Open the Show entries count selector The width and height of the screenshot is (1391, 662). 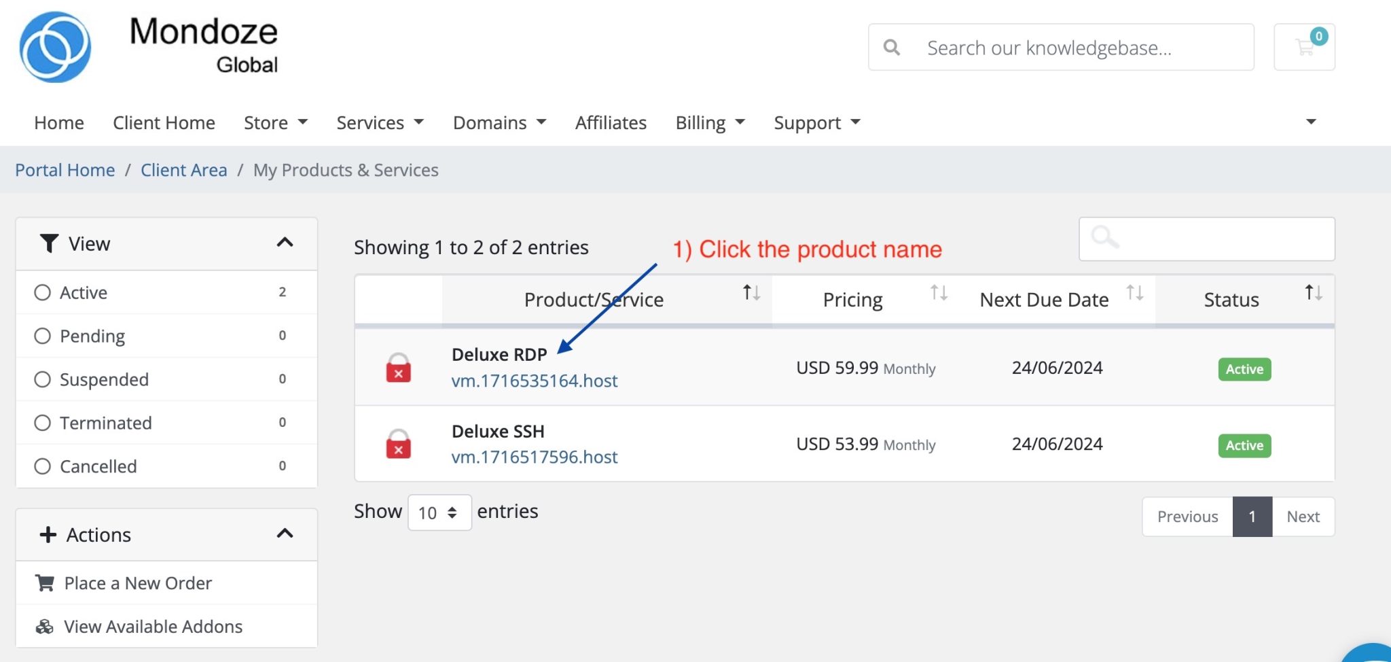pos(439,512)
